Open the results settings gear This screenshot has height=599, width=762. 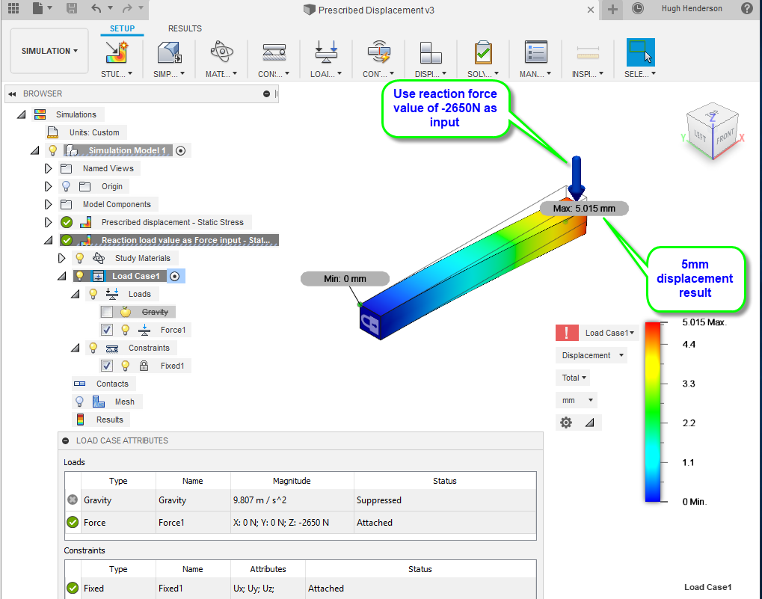[x=566, y=423]
